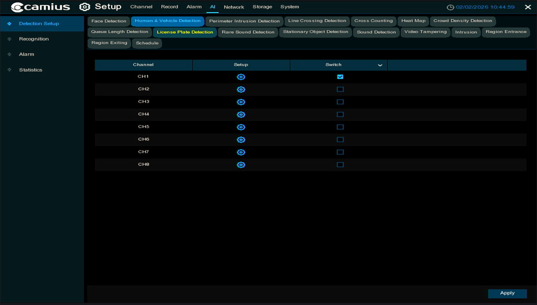Enable the CH2 switch checkbox
This screenshot has width=537, height=305.
pos(340,90)
